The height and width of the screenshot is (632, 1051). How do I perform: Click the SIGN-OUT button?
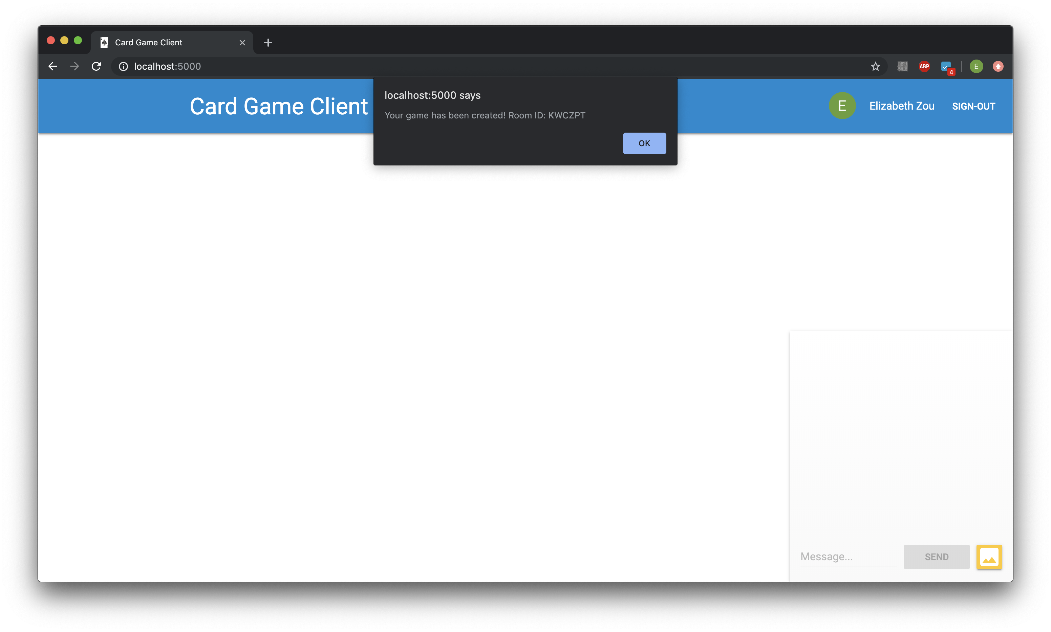(973, 106)
